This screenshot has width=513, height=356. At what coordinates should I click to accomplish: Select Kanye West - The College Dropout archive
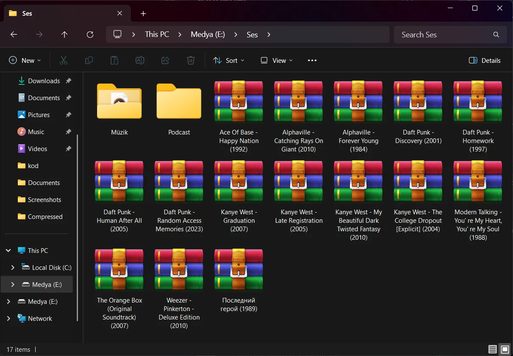tap(418, 196)
